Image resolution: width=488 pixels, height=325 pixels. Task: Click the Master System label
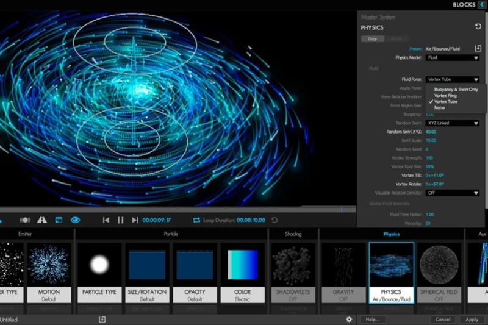pos(378,17)
